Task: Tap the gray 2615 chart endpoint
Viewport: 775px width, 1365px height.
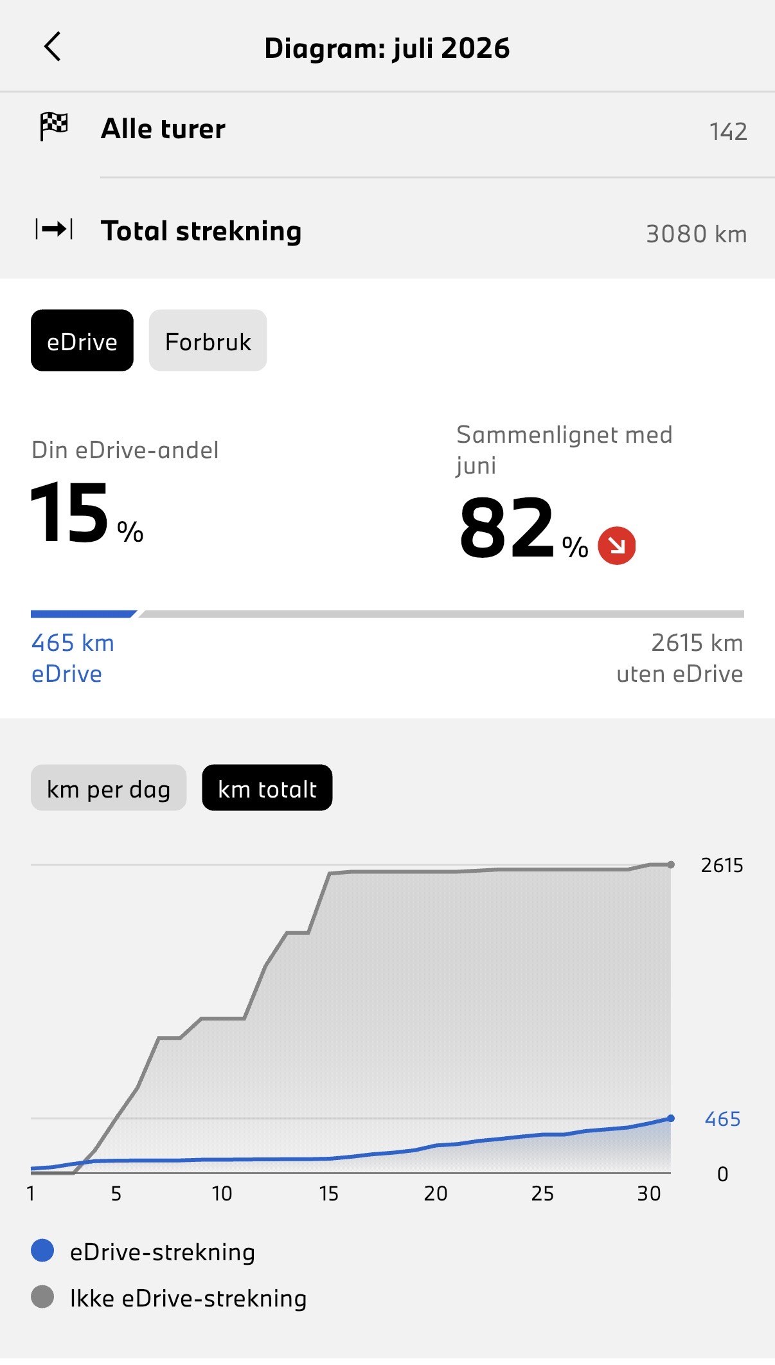Action: [x=671, y=865]
